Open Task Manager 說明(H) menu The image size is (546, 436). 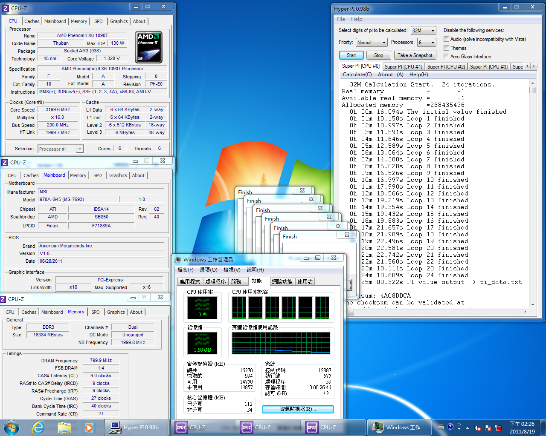click(x=255, y=270)
